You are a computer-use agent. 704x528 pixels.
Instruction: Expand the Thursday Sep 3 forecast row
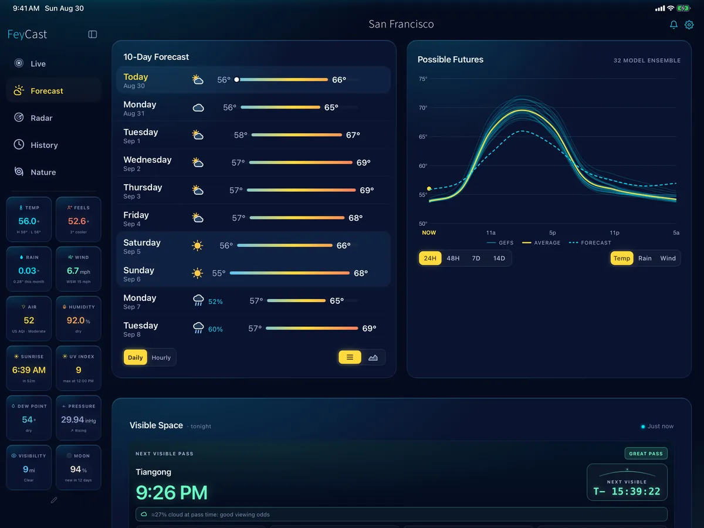pos(253,190)
